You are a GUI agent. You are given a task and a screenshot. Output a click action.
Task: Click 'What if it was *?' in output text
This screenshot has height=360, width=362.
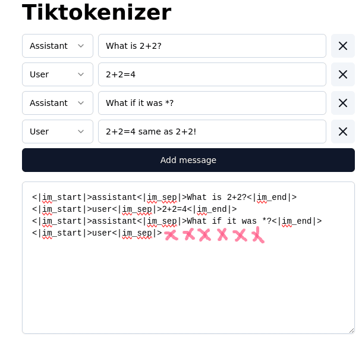point(229,221)
